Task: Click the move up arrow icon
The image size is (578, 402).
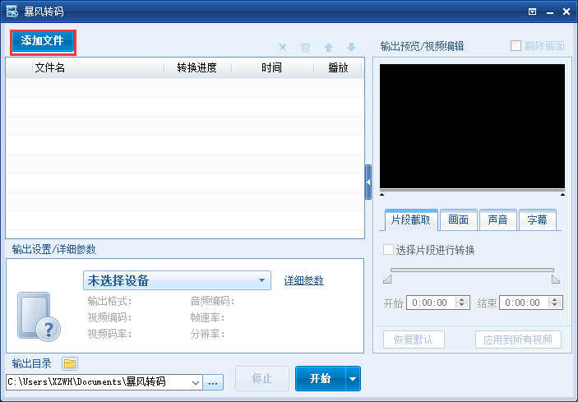Action: [x=329, y=48]
